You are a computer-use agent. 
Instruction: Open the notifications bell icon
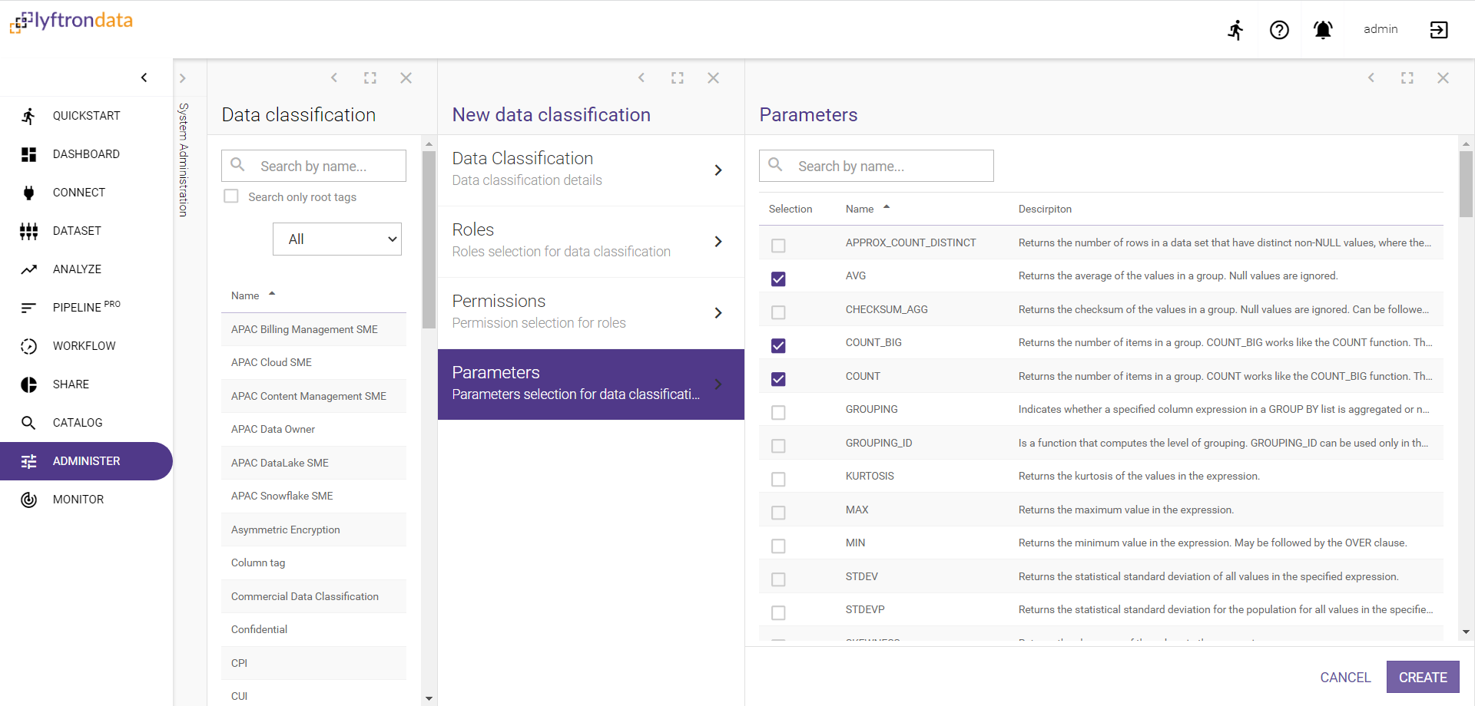pos(1323,30)
